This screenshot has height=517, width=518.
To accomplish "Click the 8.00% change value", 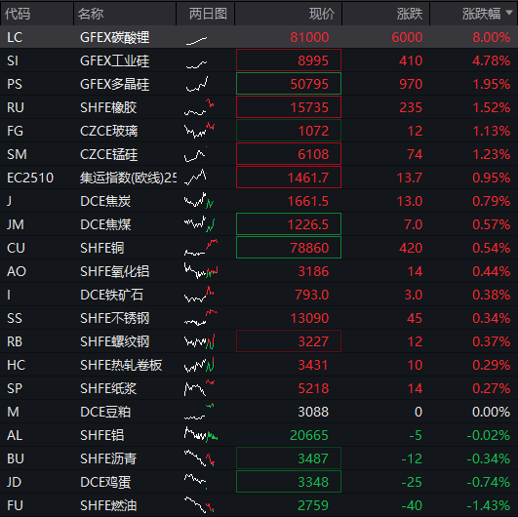I will click(x=492, y=37).
